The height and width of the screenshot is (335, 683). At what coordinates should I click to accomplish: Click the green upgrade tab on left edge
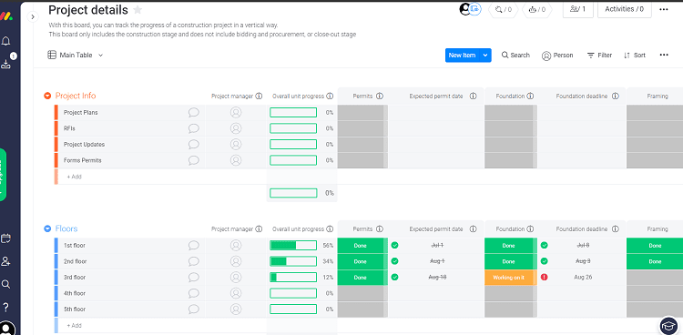3,175
